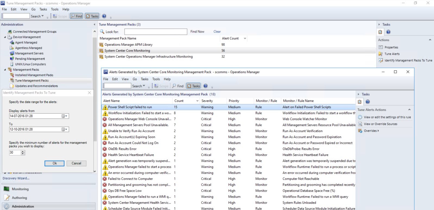This screenshot has width=434, height=210.
Task: Click main toolbar search input field
Action: (x=16, y=16)
